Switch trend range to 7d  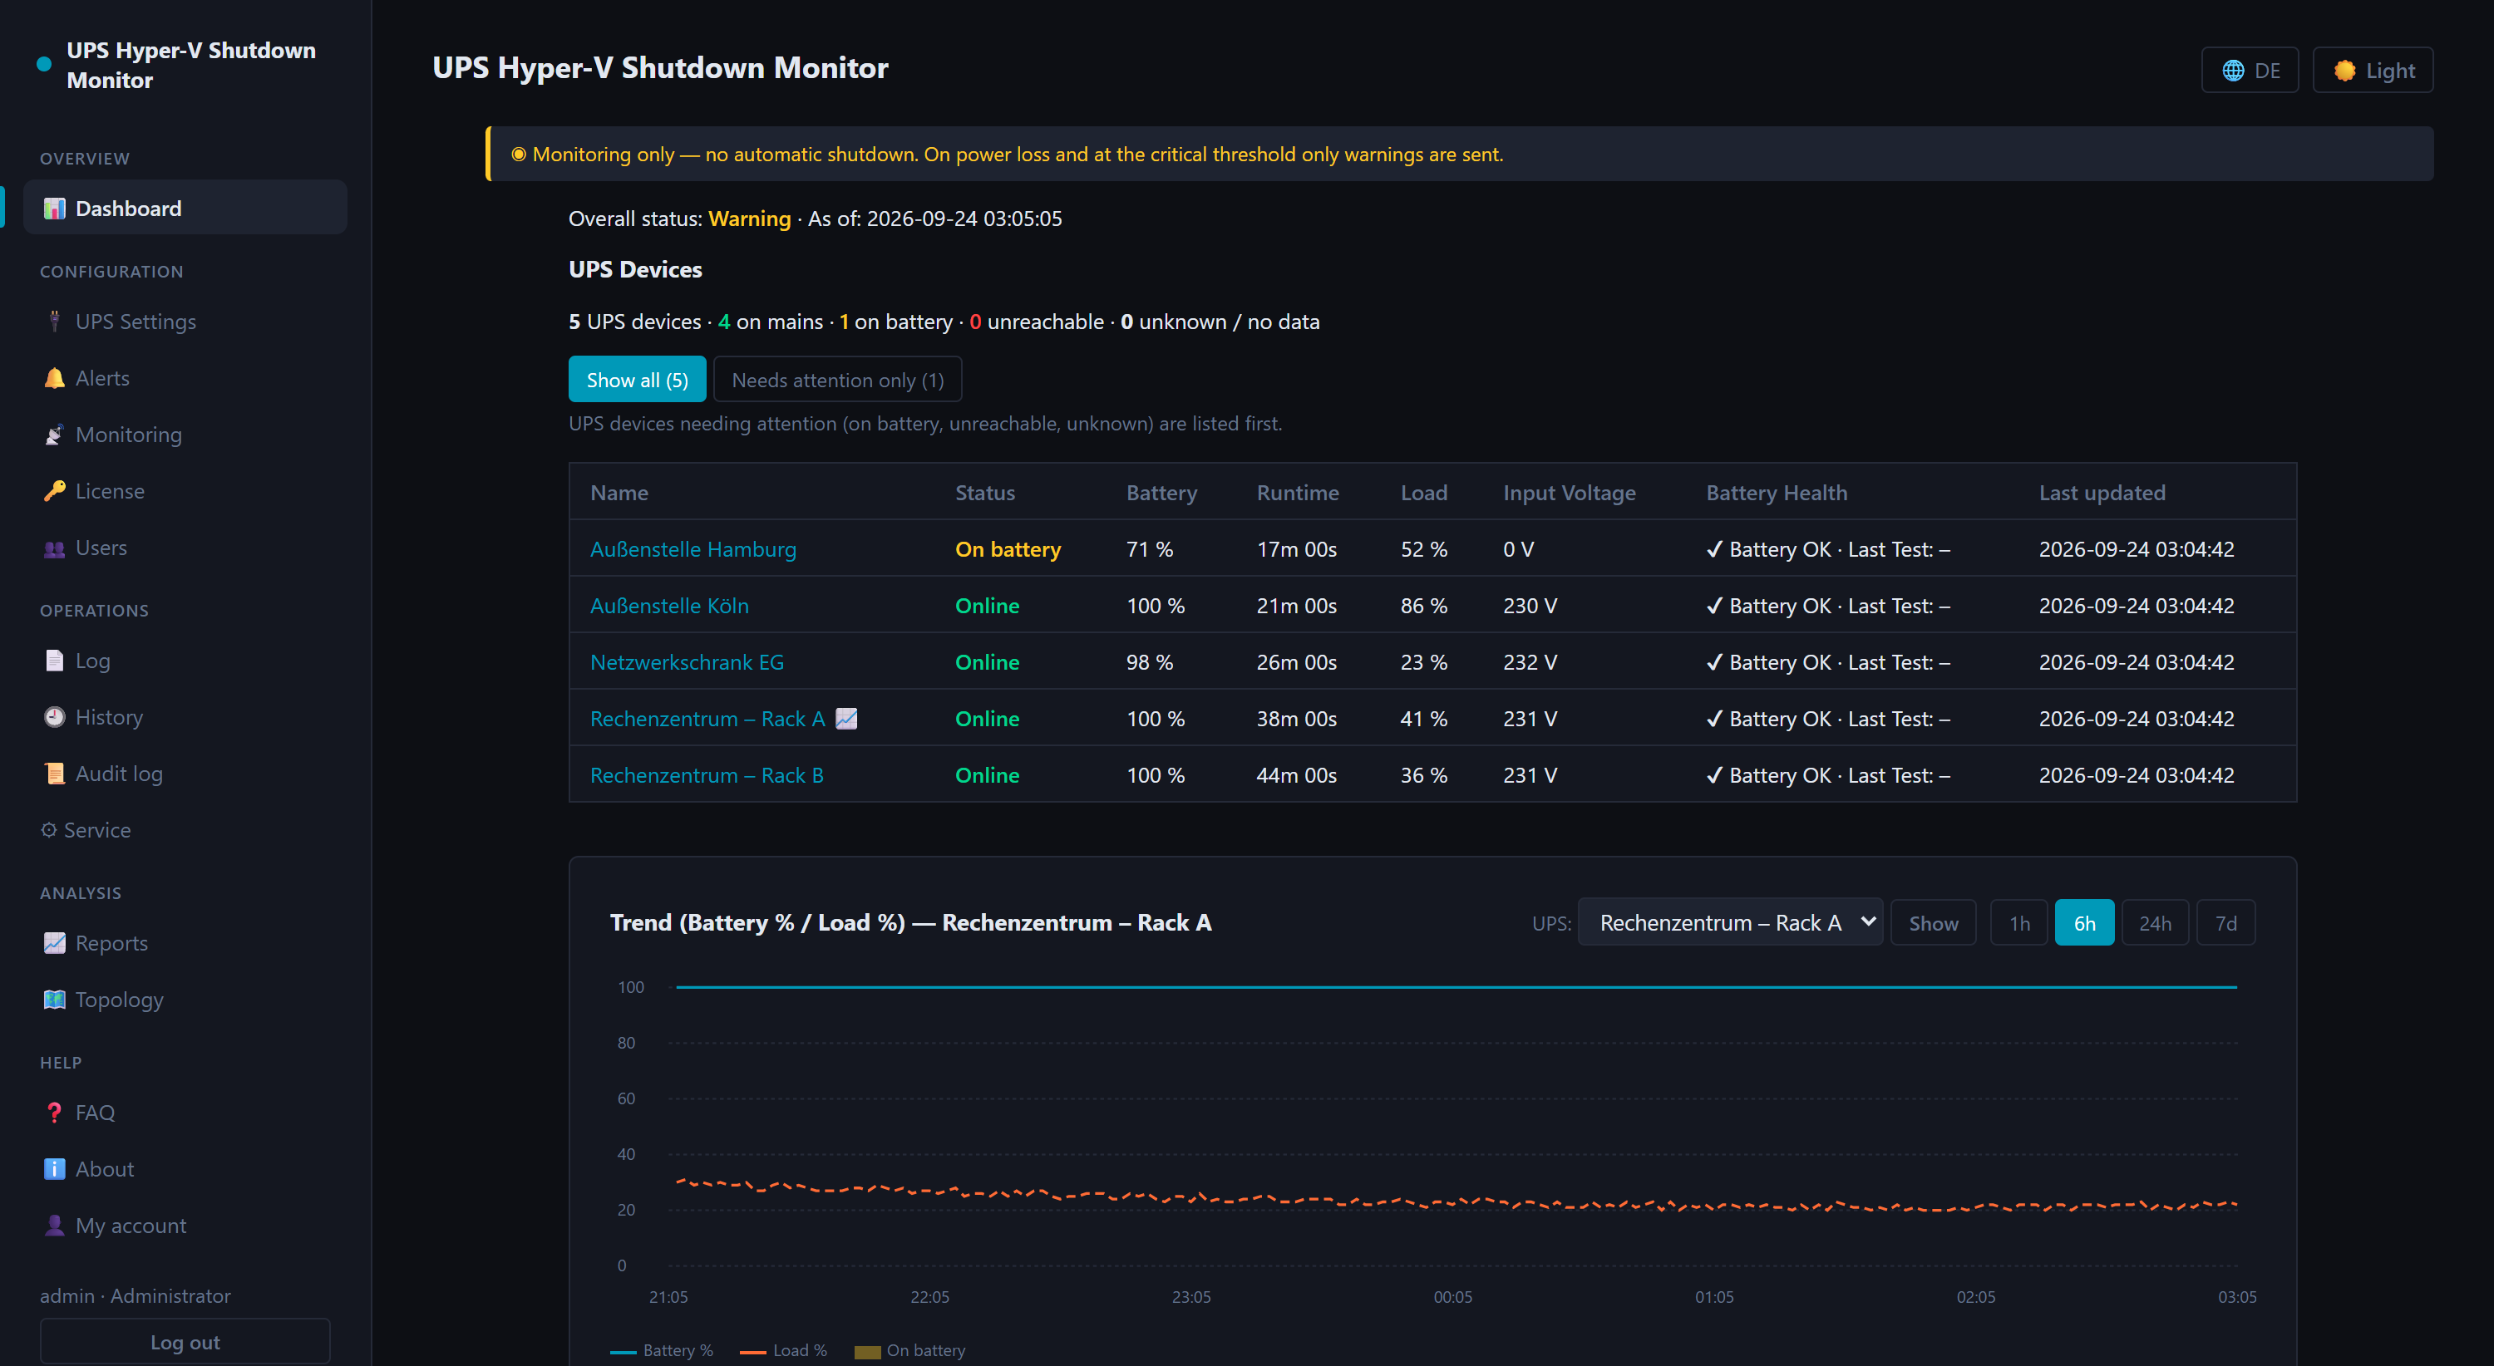click(2225, 923)
